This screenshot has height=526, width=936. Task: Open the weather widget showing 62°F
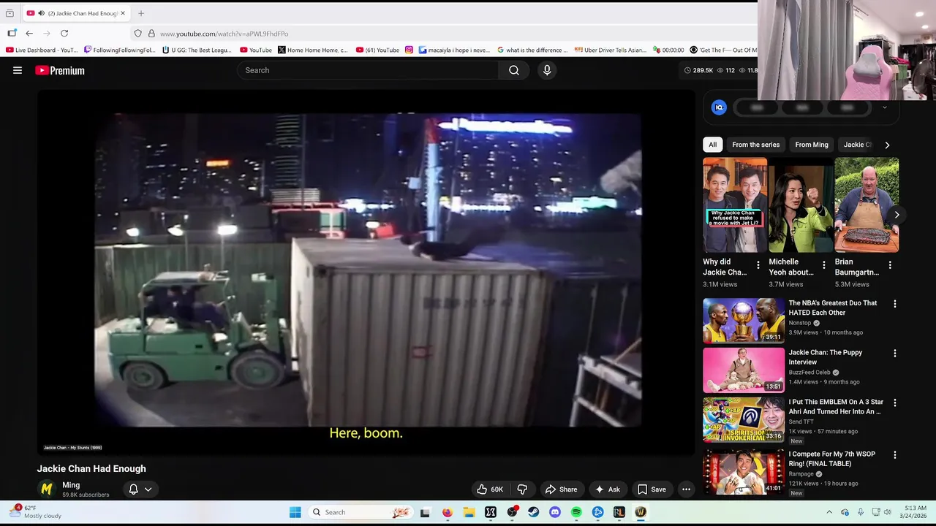pyautogui.click(x=36, y=511)
